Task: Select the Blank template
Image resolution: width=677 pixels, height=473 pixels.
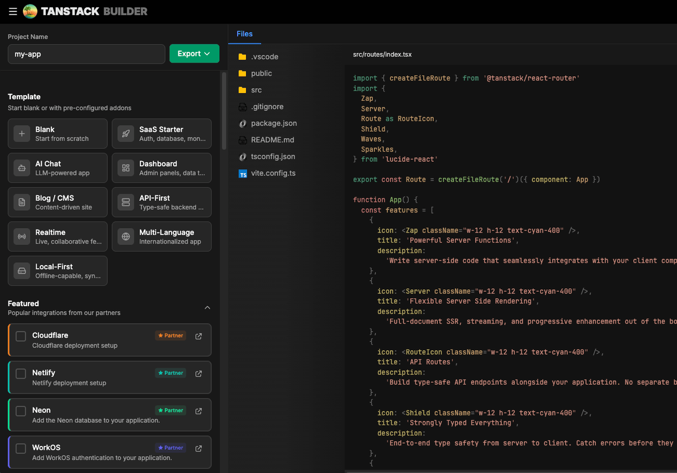Action: click(x=58, y=134)
